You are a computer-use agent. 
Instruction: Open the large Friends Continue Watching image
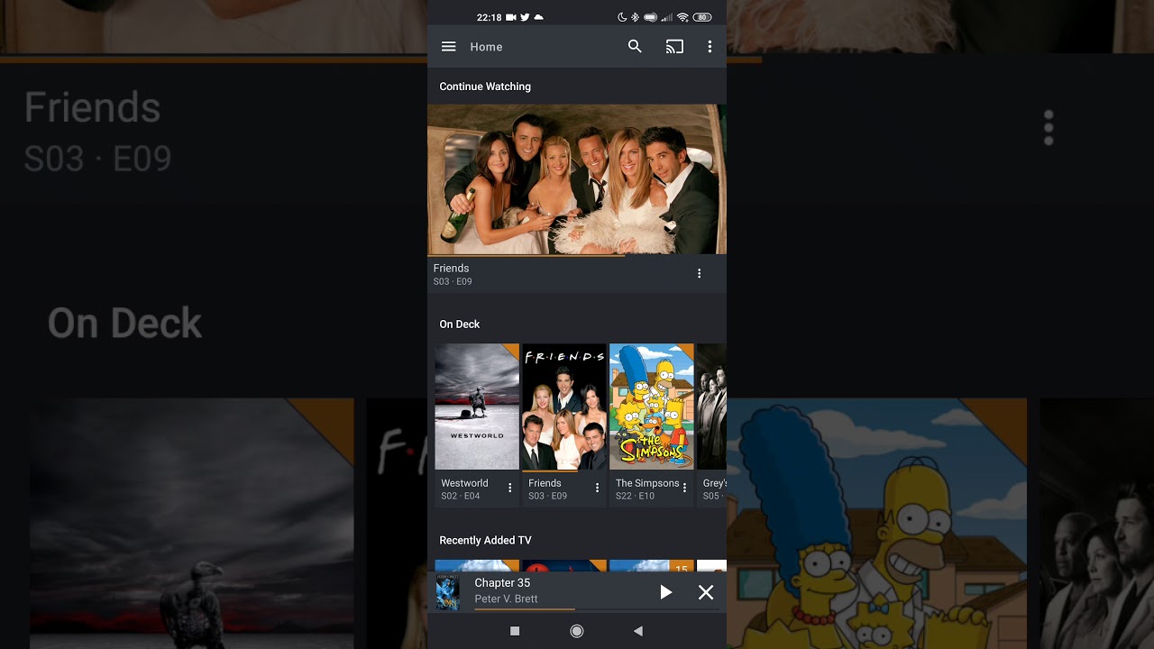[x=577, y=179]
